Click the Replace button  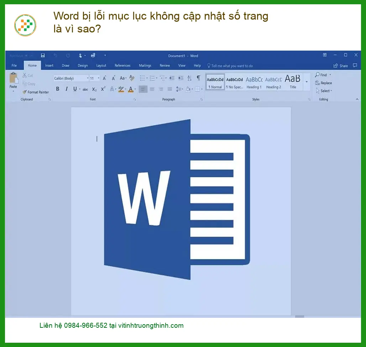[x=323, y=83]
